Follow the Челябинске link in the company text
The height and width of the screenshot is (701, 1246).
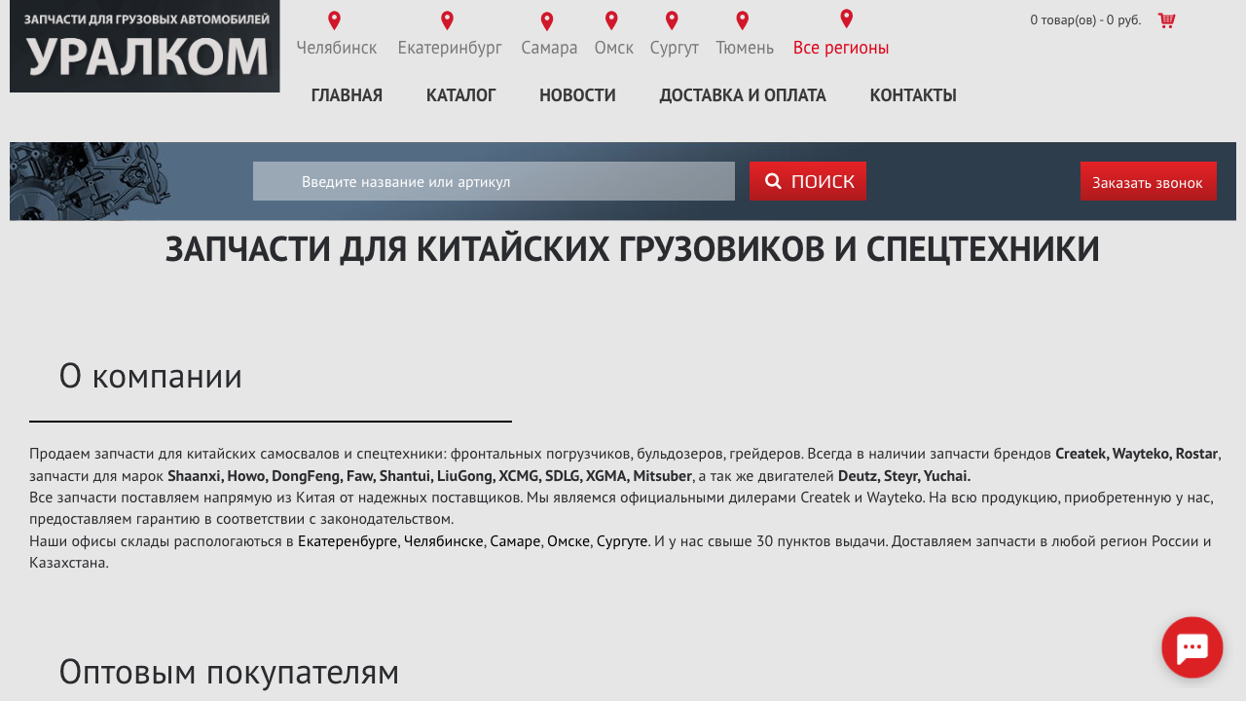443,541
